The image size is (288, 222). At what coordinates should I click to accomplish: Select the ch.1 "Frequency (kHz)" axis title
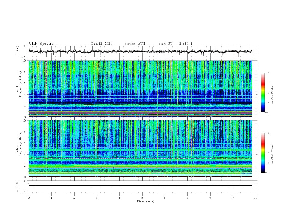coord(20,83)
